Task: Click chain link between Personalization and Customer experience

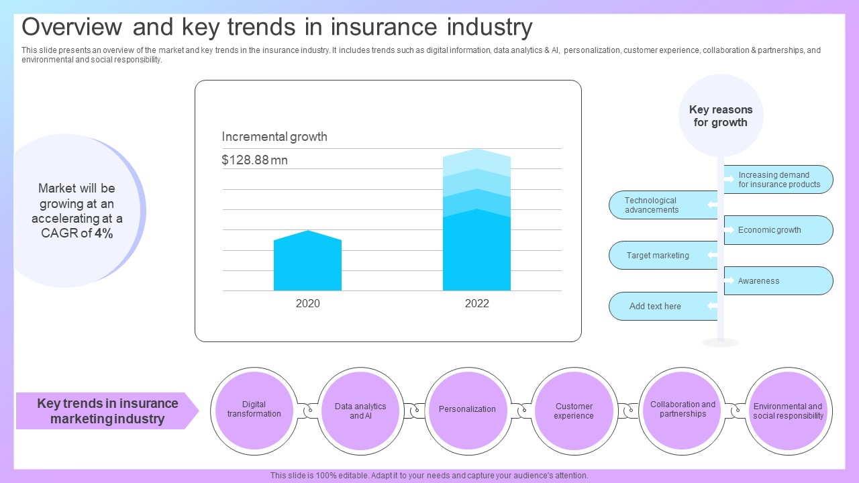Action: click(521, 411)
